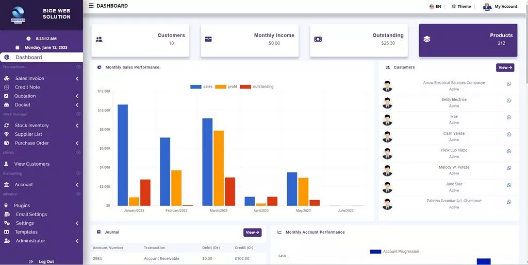This screenshot has height=265, width=528.
Task: Open the EN language dropdown
Action: pyautogui.click(x=435, y=7)
